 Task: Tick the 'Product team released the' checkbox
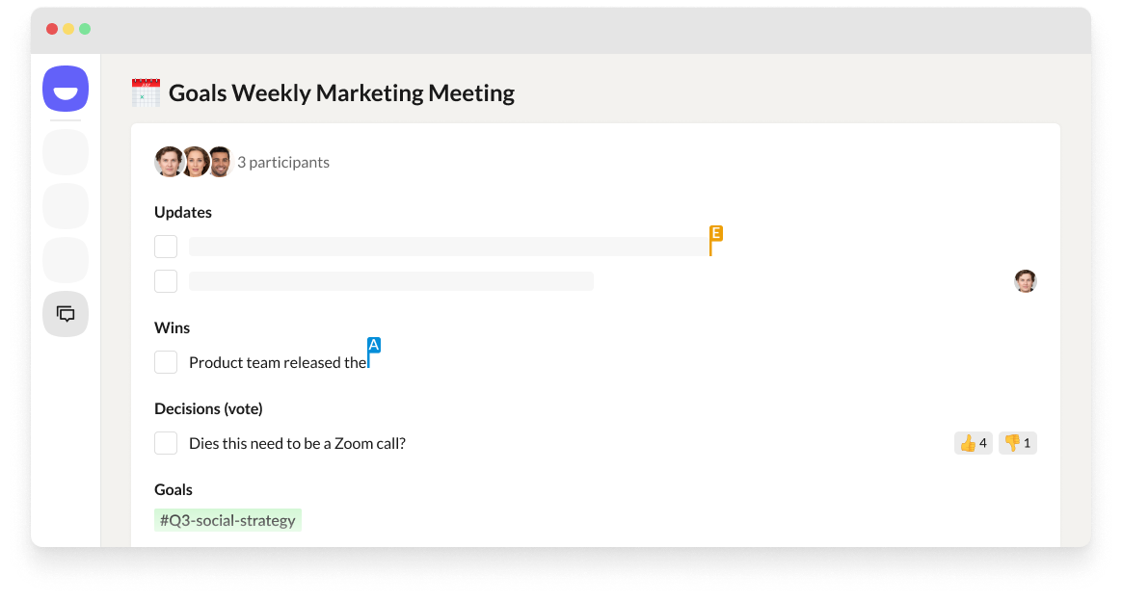pyautogui.click(x=166, y=362)
